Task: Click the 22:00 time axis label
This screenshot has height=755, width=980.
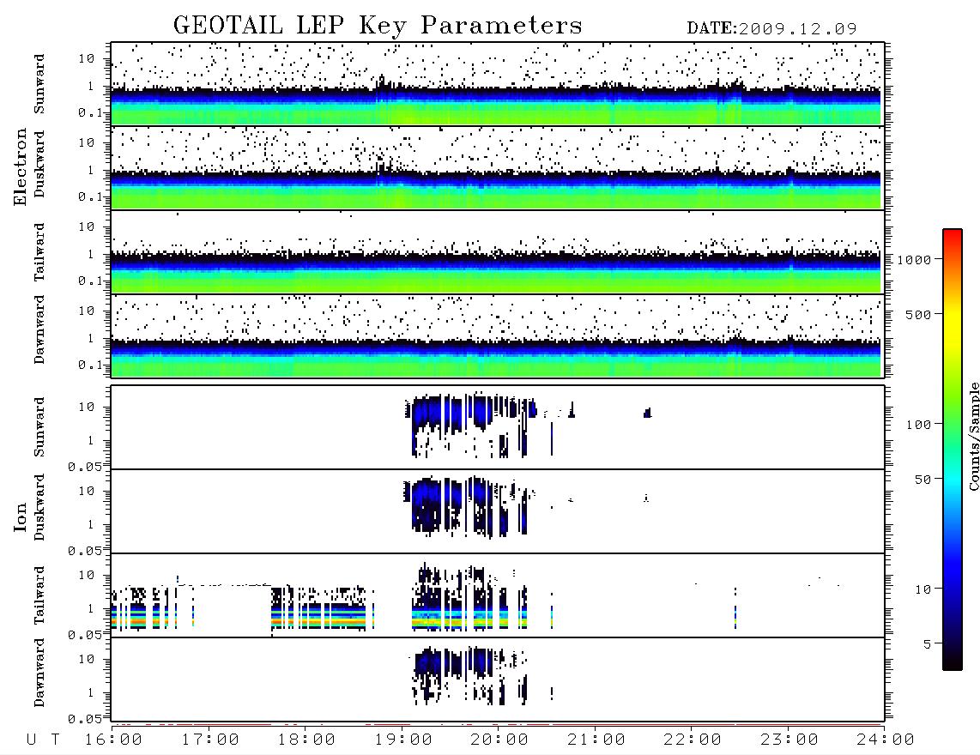Action: [x=693, y=740]
